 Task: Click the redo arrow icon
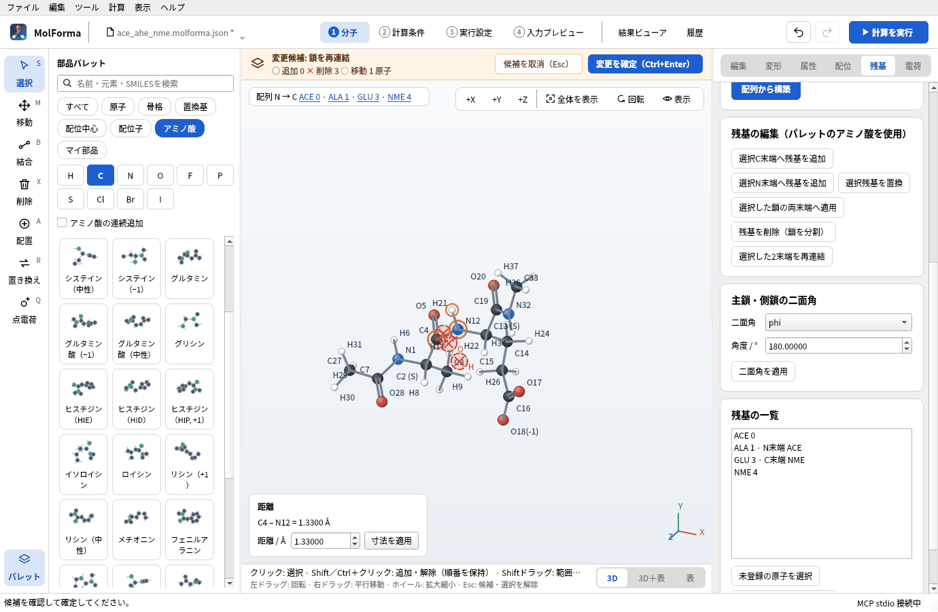[827, 32]
